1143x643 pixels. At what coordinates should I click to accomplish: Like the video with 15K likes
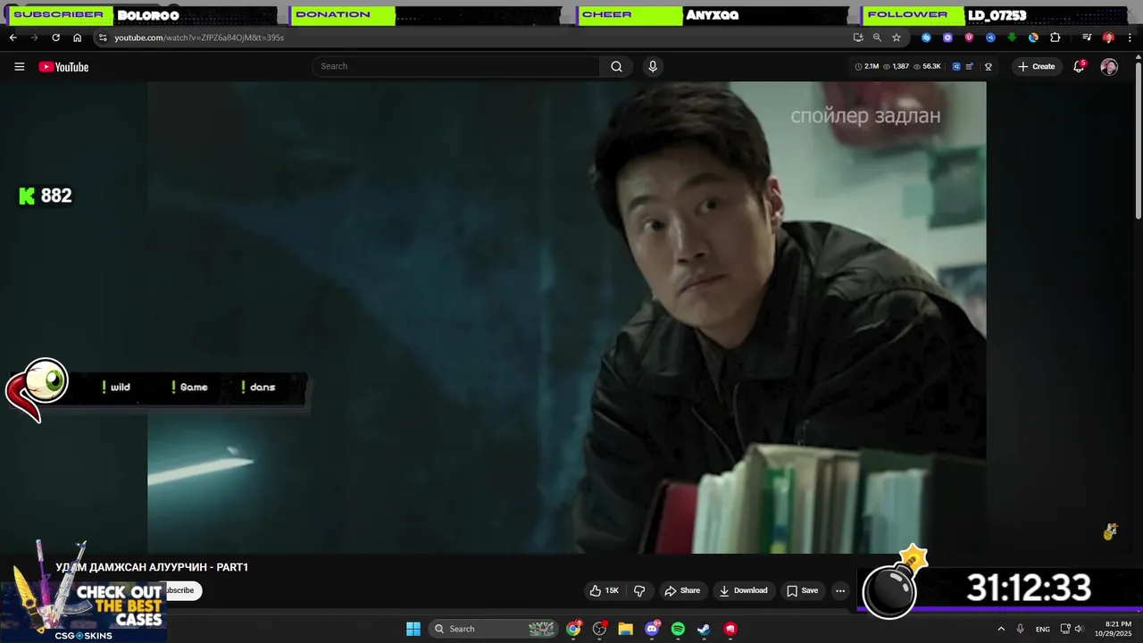(x=605, y=590)
